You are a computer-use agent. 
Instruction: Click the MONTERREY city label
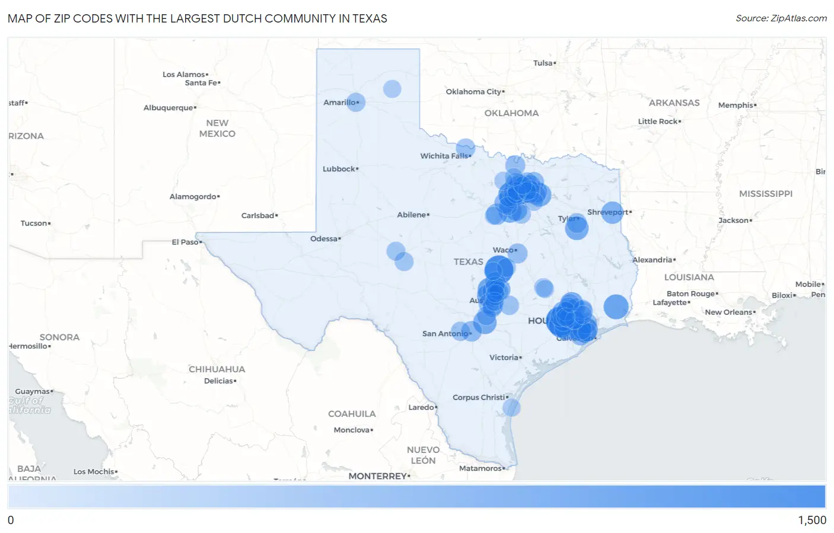point(378,476)
